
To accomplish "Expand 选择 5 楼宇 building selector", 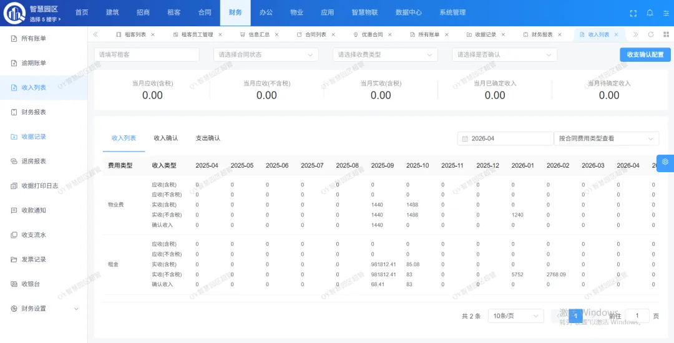I will pyautogui.click(x=45, y=19).
